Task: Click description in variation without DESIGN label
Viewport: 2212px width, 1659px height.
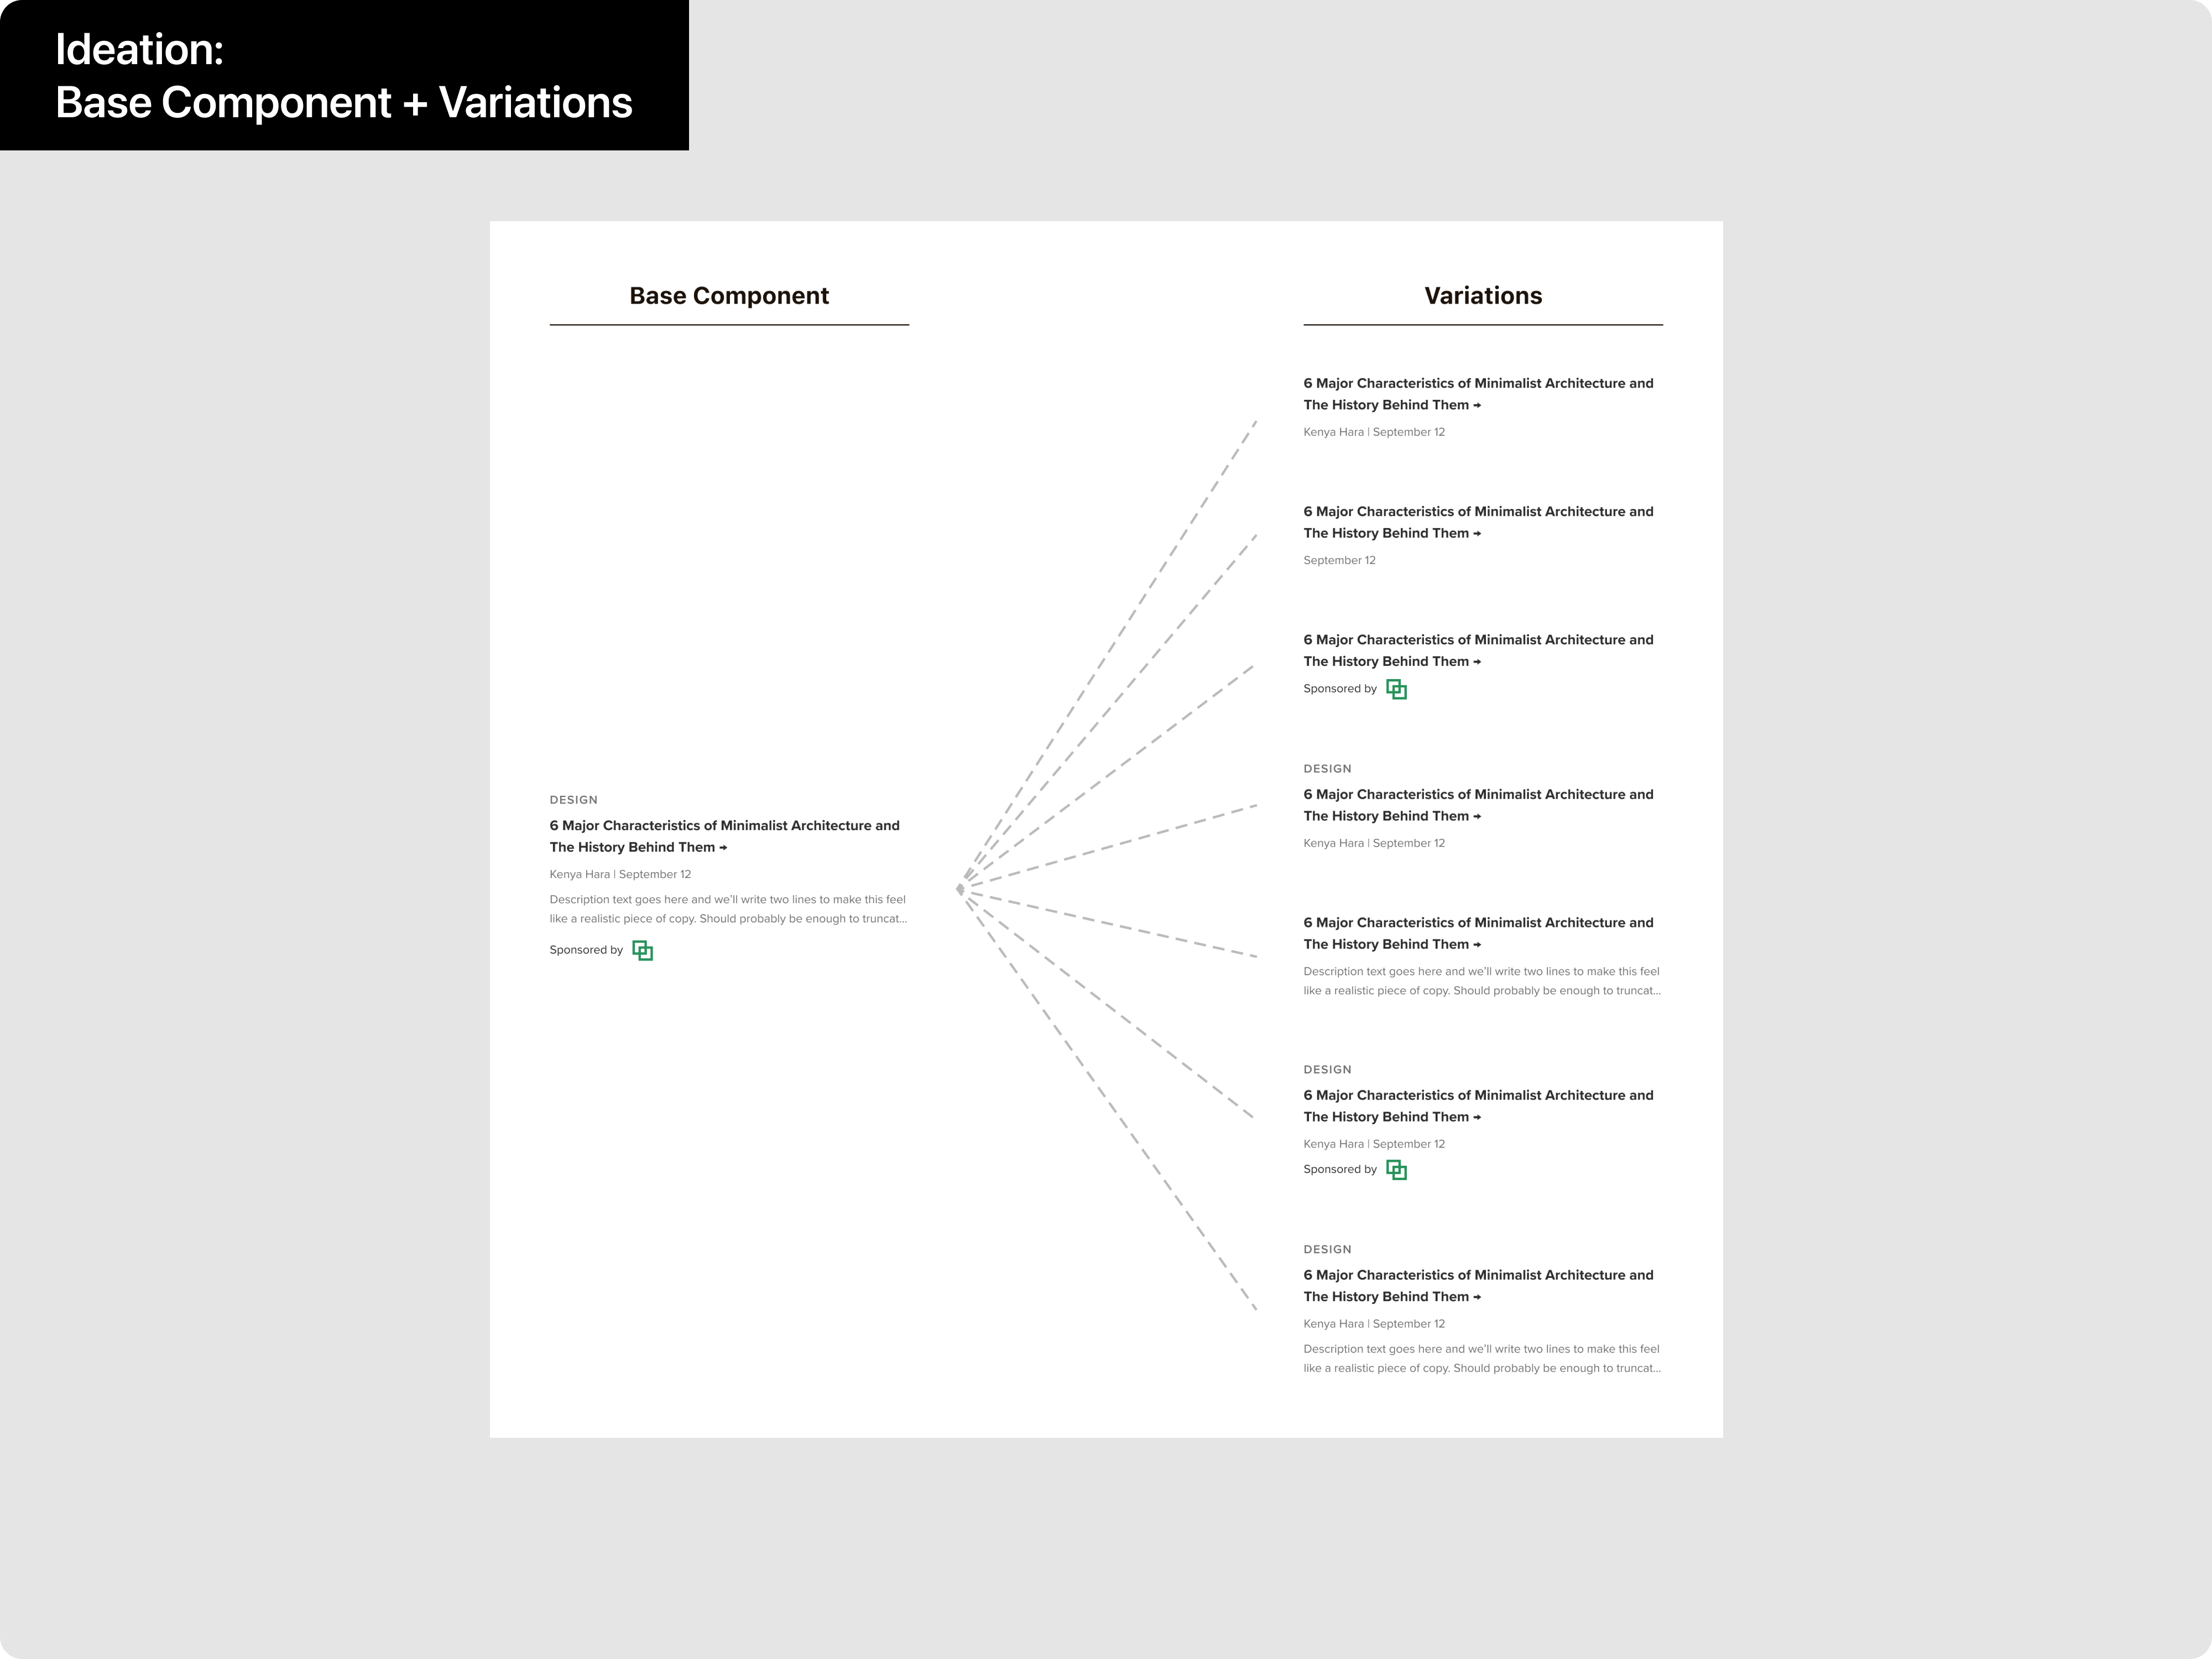Action: point(1482,981)
